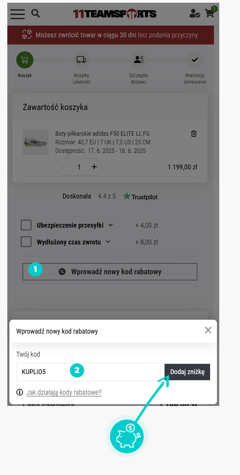Increase quantity with the plus button
This screenshot has height=475, width=240.
pos(94,167)
